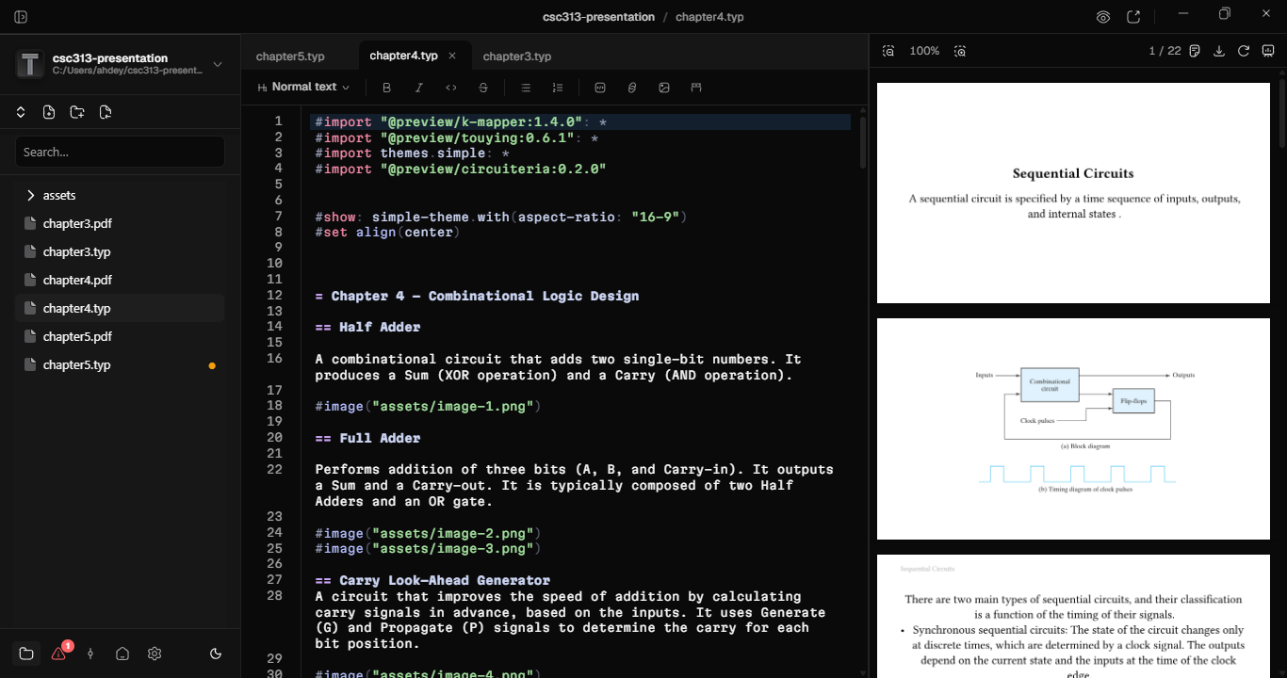Insert a numbered list
Viewport: 1287px width, 678px height.
coord(558,88)
